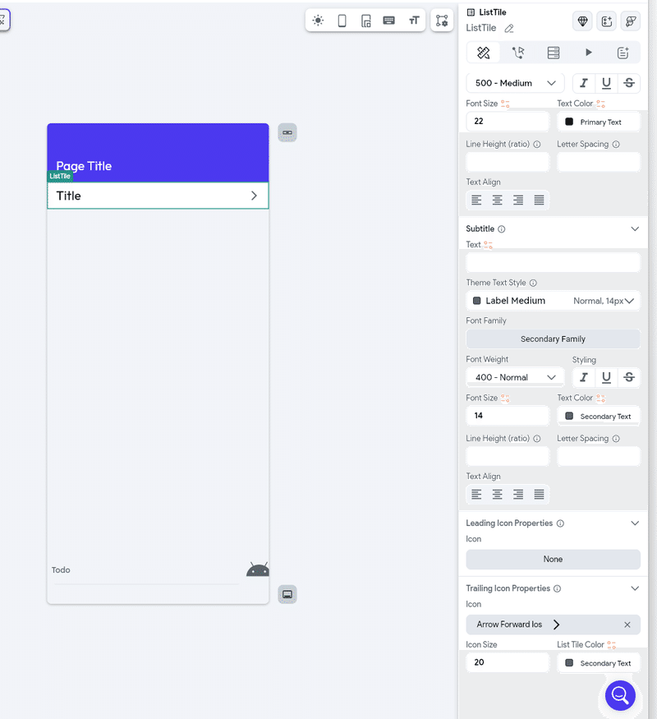
Task: Set Subtitle text from variable icon
Action: coord(488,246)
